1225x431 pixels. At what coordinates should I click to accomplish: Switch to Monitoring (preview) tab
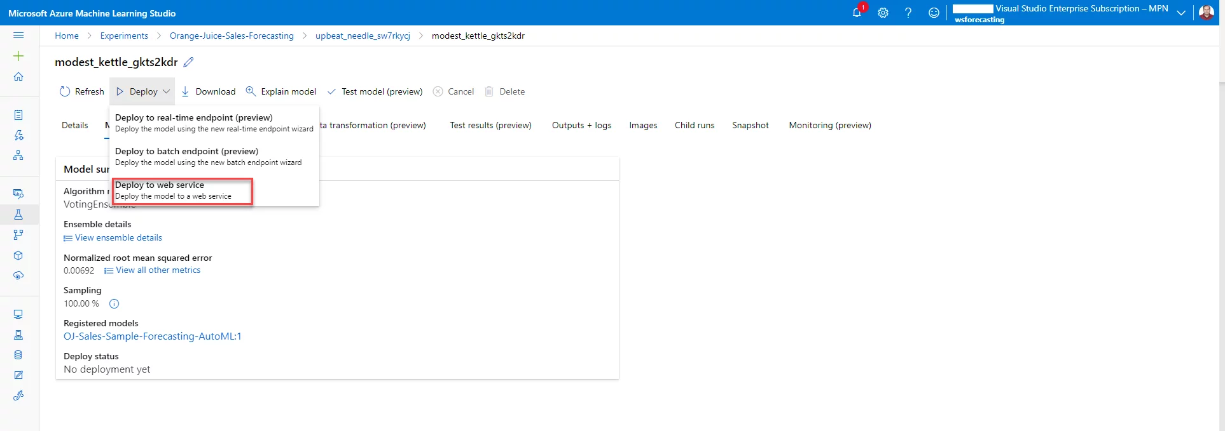click(830, 125)
